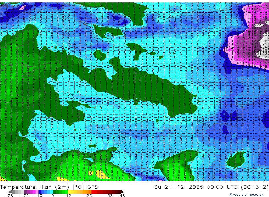Image resolution: width=269 pixels, height=197 pixels.
Task: Pick the yellow segment of the temperature color bar
Action: pos(69,192)
